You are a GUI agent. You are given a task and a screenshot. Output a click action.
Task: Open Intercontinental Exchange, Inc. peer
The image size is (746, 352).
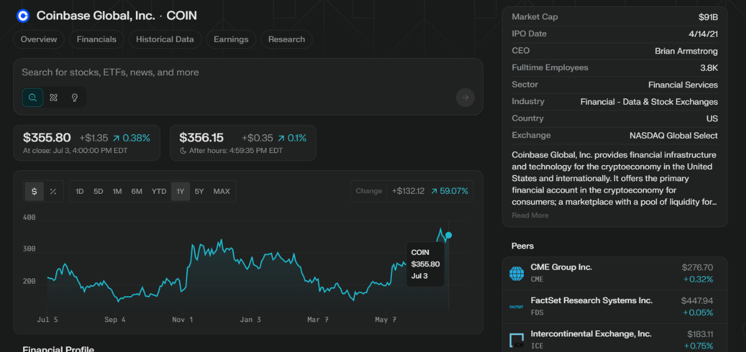[x=591, y=334]
